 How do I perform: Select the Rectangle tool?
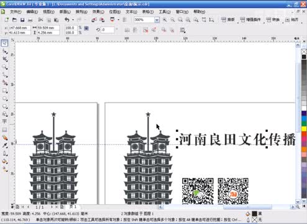pyautogui.click(x=4, y=91)
